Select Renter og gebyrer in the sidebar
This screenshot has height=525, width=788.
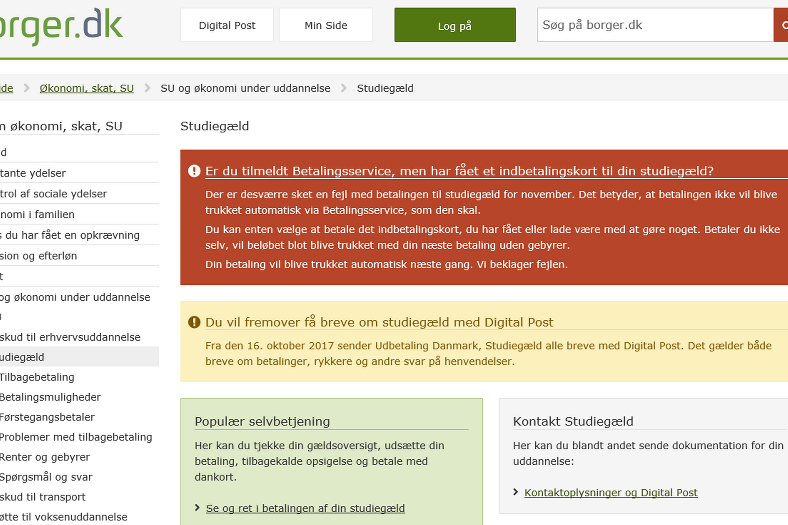pyautogui.click(x=45, y=457)
